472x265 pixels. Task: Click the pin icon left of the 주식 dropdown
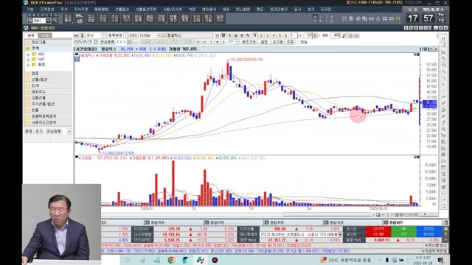pos(83,35)
